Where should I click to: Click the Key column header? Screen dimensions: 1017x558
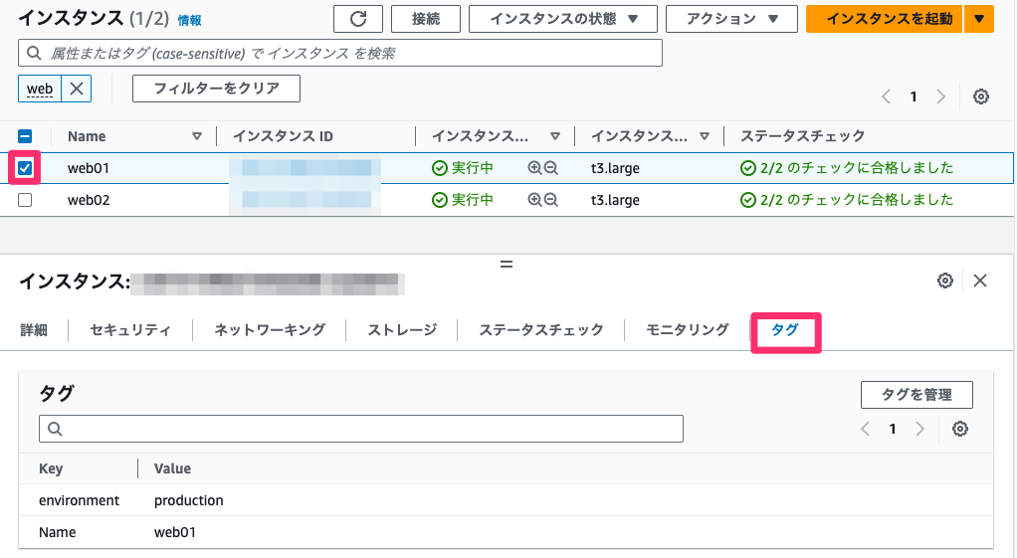51,468
